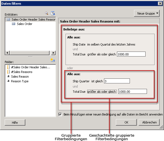
Task: Select the Sales Order entity
Action: [x=24, y=24]
